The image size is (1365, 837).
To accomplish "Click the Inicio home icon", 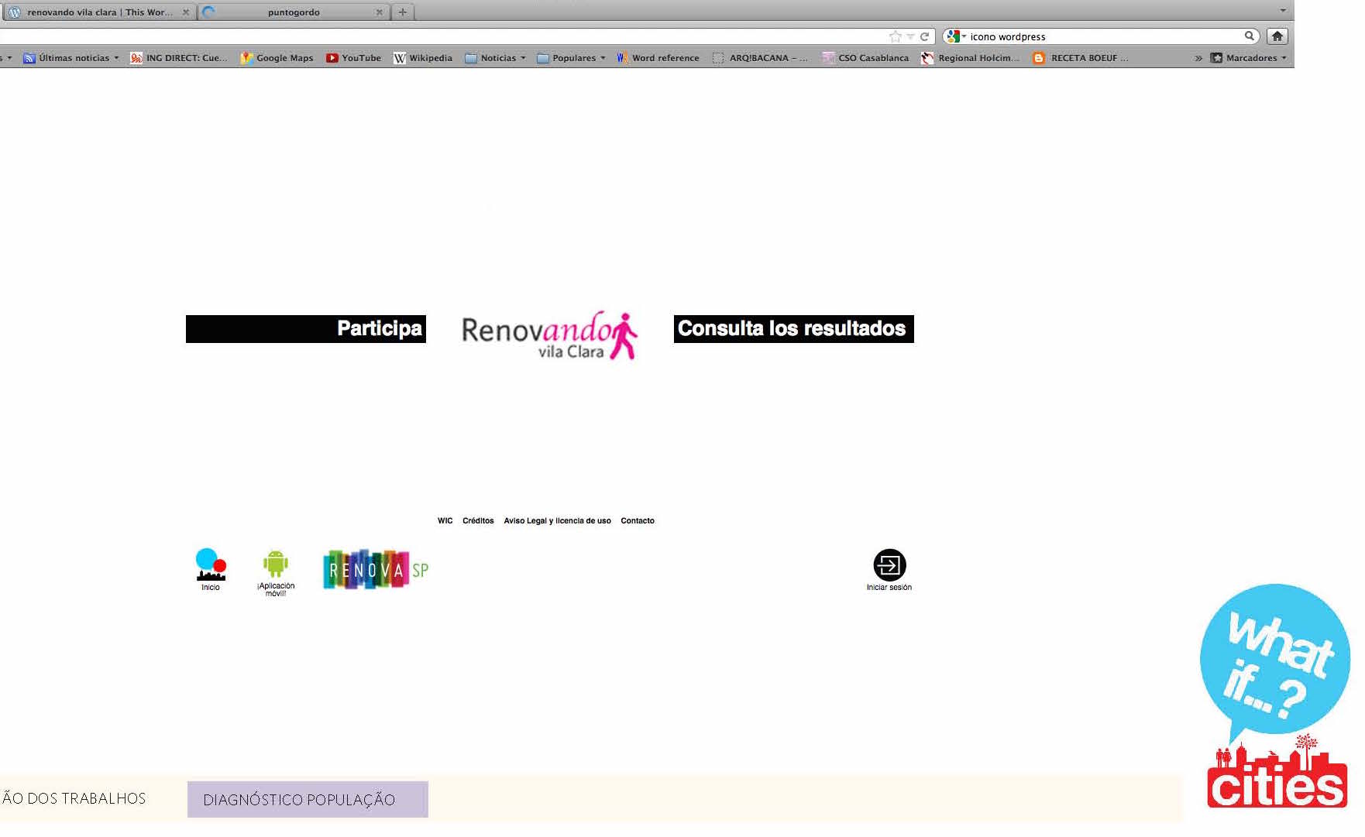I will tap(211, 565).
